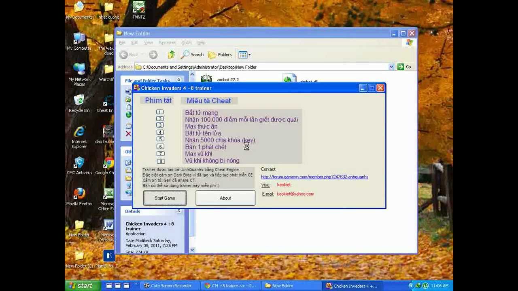Select the Microsoft Office Word desktop shortcut
This screenshot has height=291, width=518.
pyautogui.click(x=107, y=231)
